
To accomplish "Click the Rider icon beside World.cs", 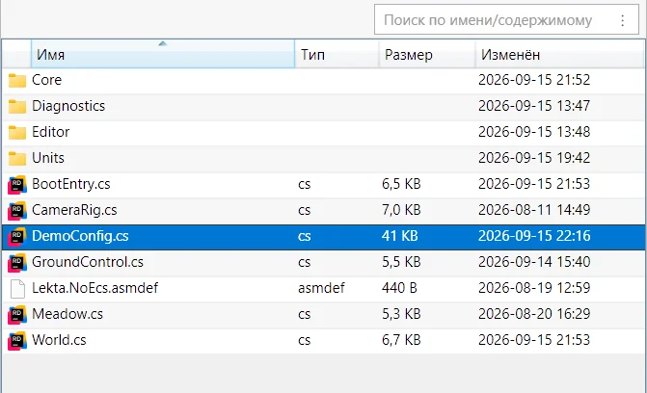I will tap(17, 340).
